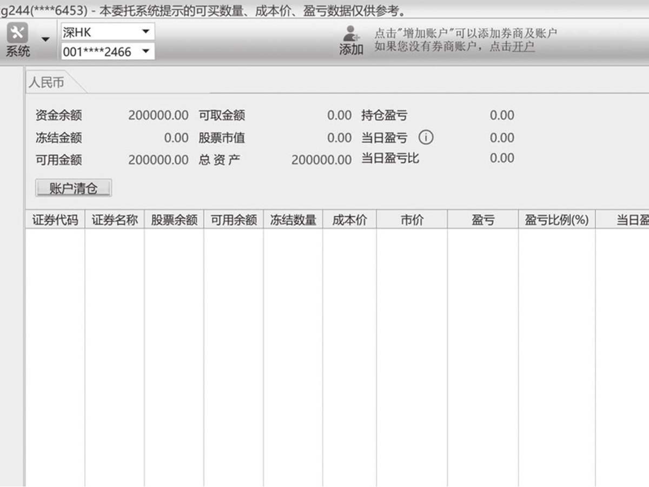Open the 001****2466 account dropdown
Viewport: 649px width, 487px height.
pos(108,52)
